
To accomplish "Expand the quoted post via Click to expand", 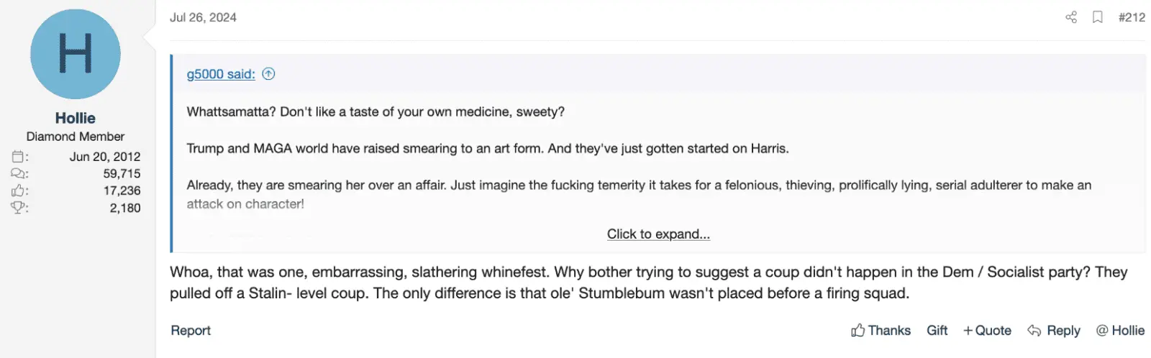I will point(658,234).
